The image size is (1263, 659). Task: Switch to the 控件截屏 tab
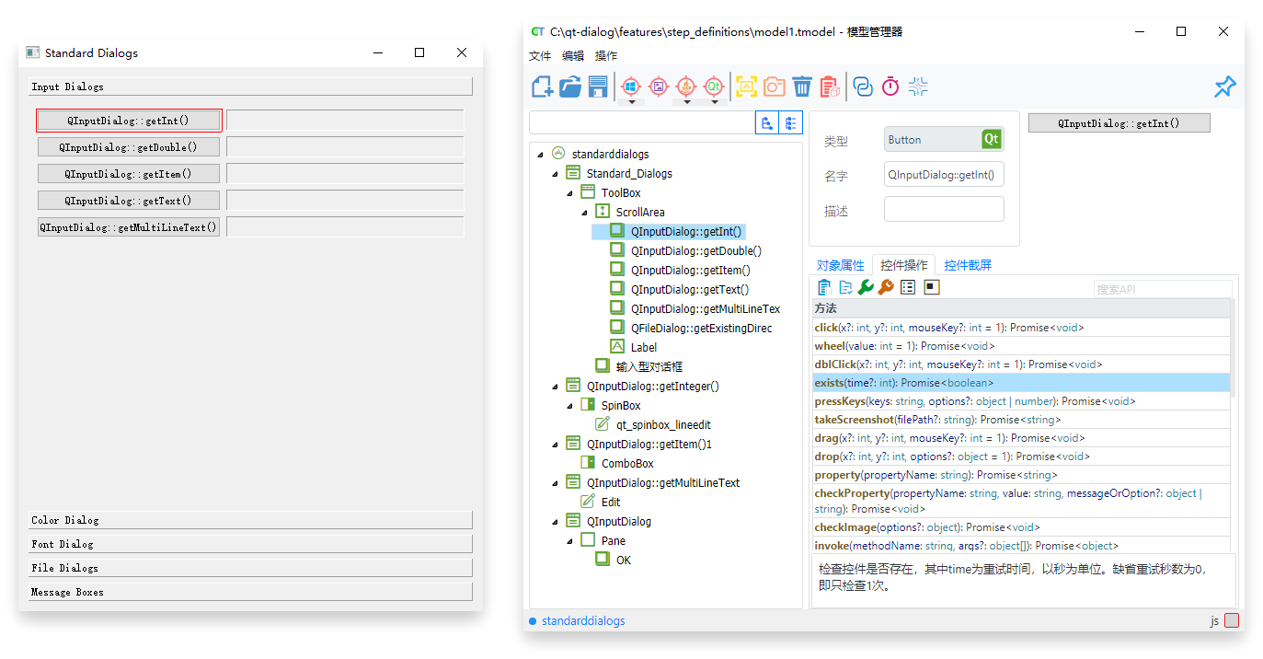[968, 265]
